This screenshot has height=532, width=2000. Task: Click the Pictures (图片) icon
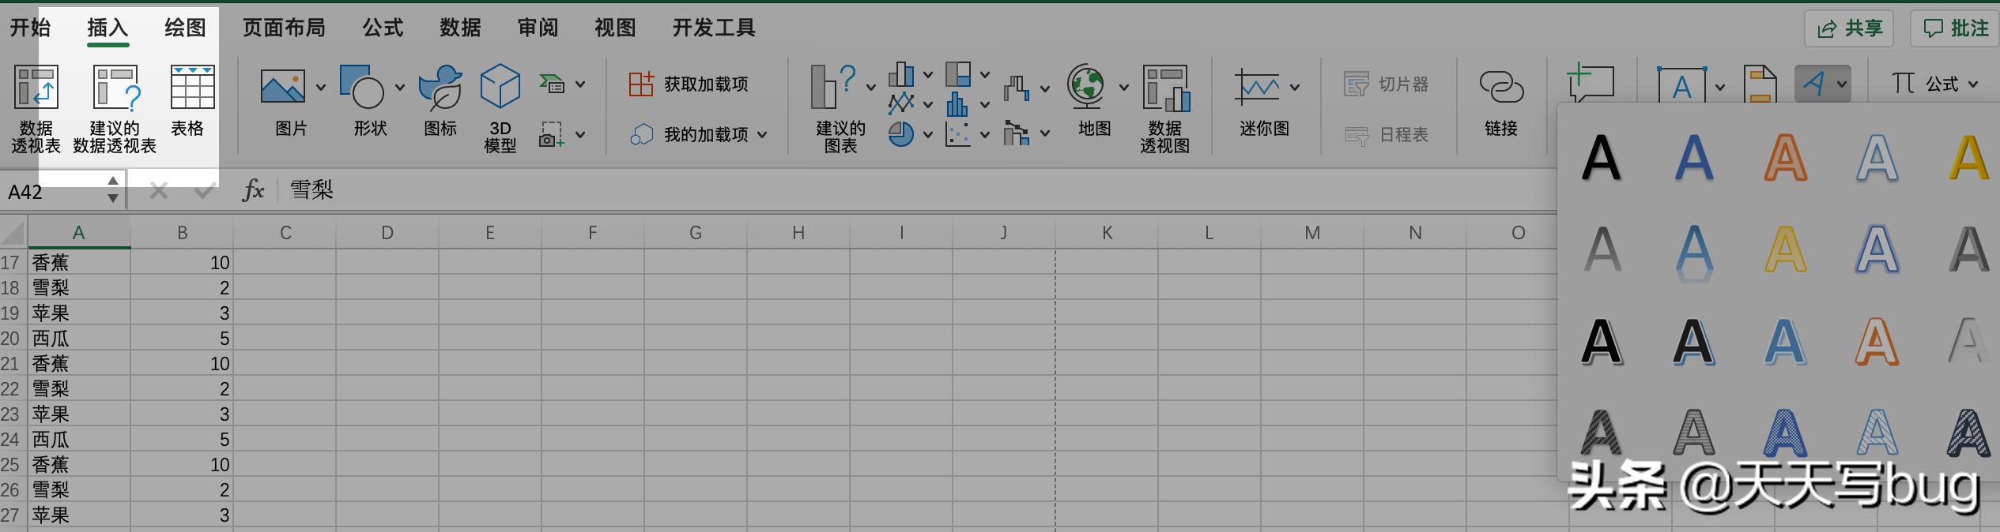coord(283,87)
